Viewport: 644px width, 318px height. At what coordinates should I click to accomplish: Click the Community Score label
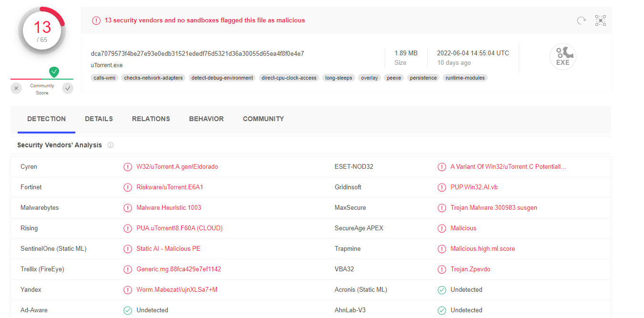[42, 89]
